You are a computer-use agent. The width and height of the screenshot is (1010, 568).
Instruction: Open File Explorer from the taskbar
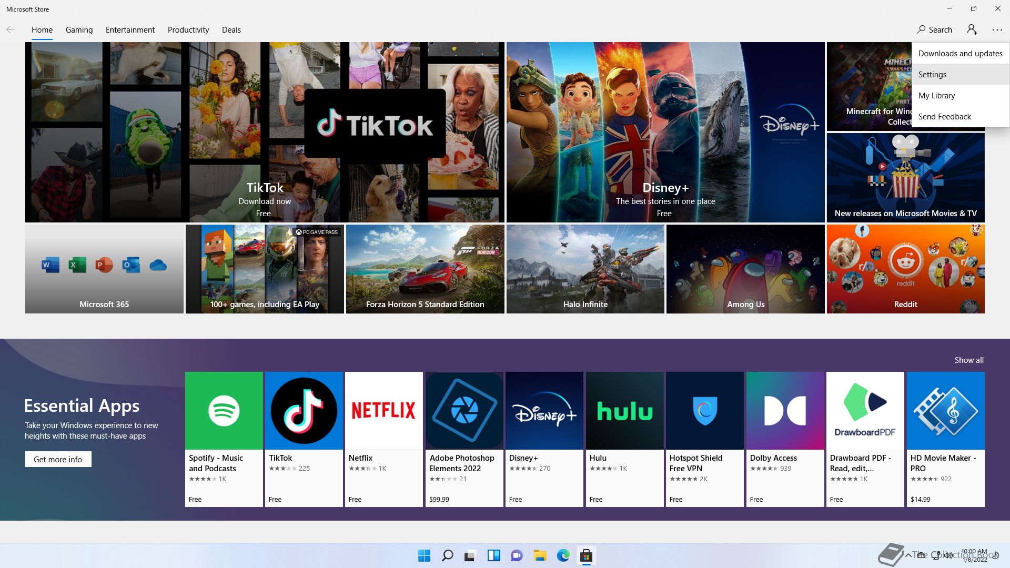coord(540,555)
